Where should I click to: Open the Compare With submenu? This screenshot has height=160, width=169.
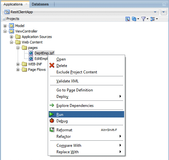coord(86,146)
